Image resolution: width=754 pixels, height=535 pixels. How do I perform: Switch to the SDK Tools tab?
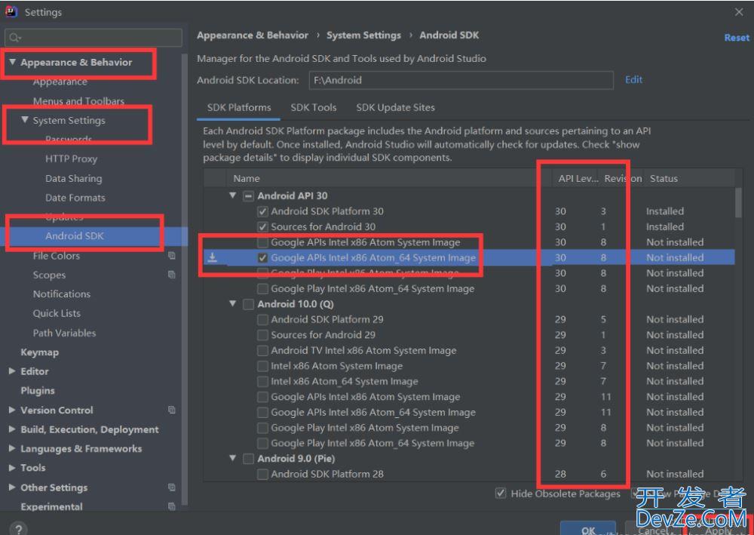tap(314, 108)
